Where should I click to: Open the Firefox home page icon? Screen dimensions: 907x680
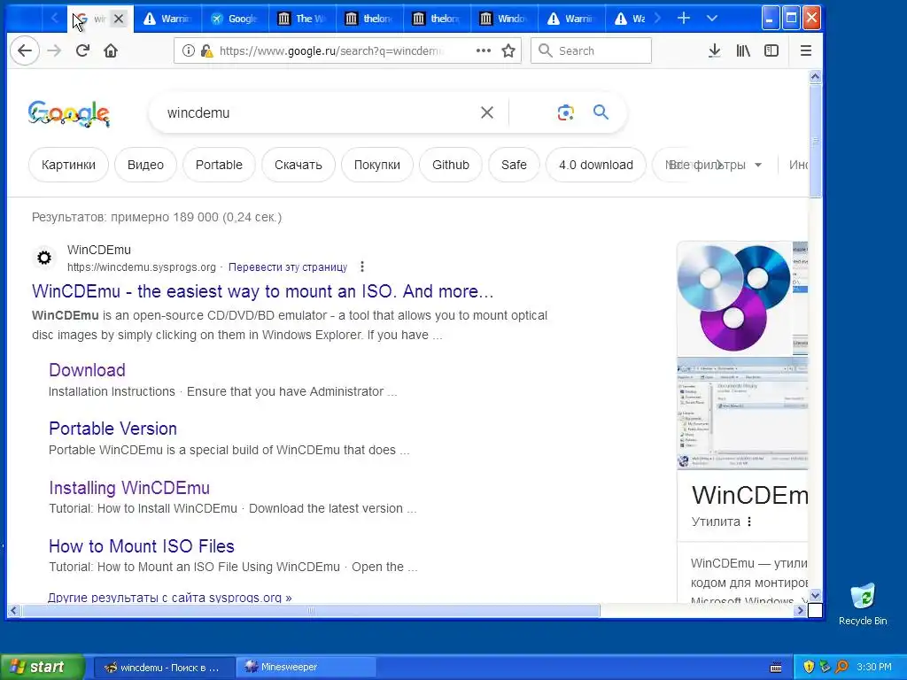111,50
